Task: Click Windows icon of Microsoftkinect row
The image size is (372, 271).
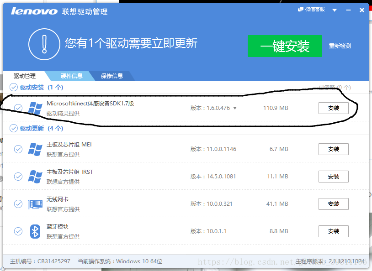Action: click(x=35, y=108)
